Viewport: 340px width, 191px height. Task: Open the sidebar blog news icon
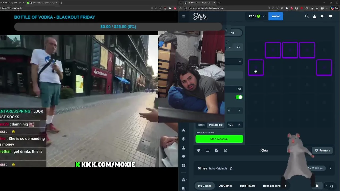184,189
